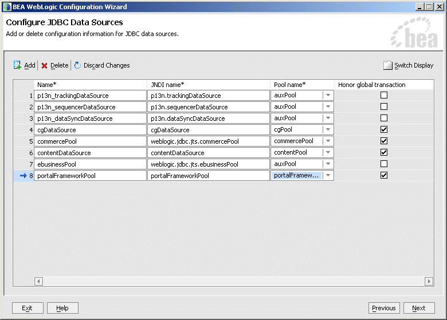
Task: Click the Discard Changes refresh icon
Action: [x=77, y=65]
